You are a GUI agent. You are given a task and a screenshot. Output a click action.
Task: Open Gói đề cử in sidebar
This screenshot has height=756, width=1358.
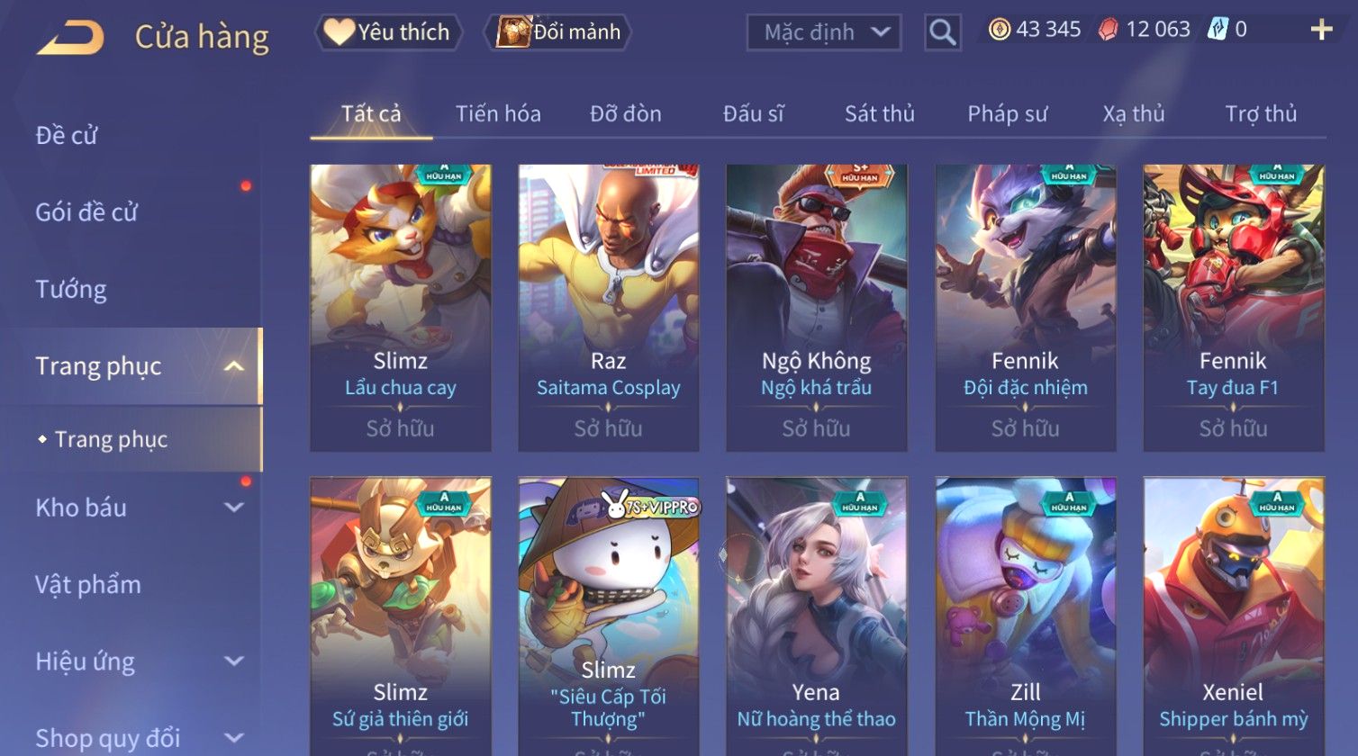[x=86, y=212]
